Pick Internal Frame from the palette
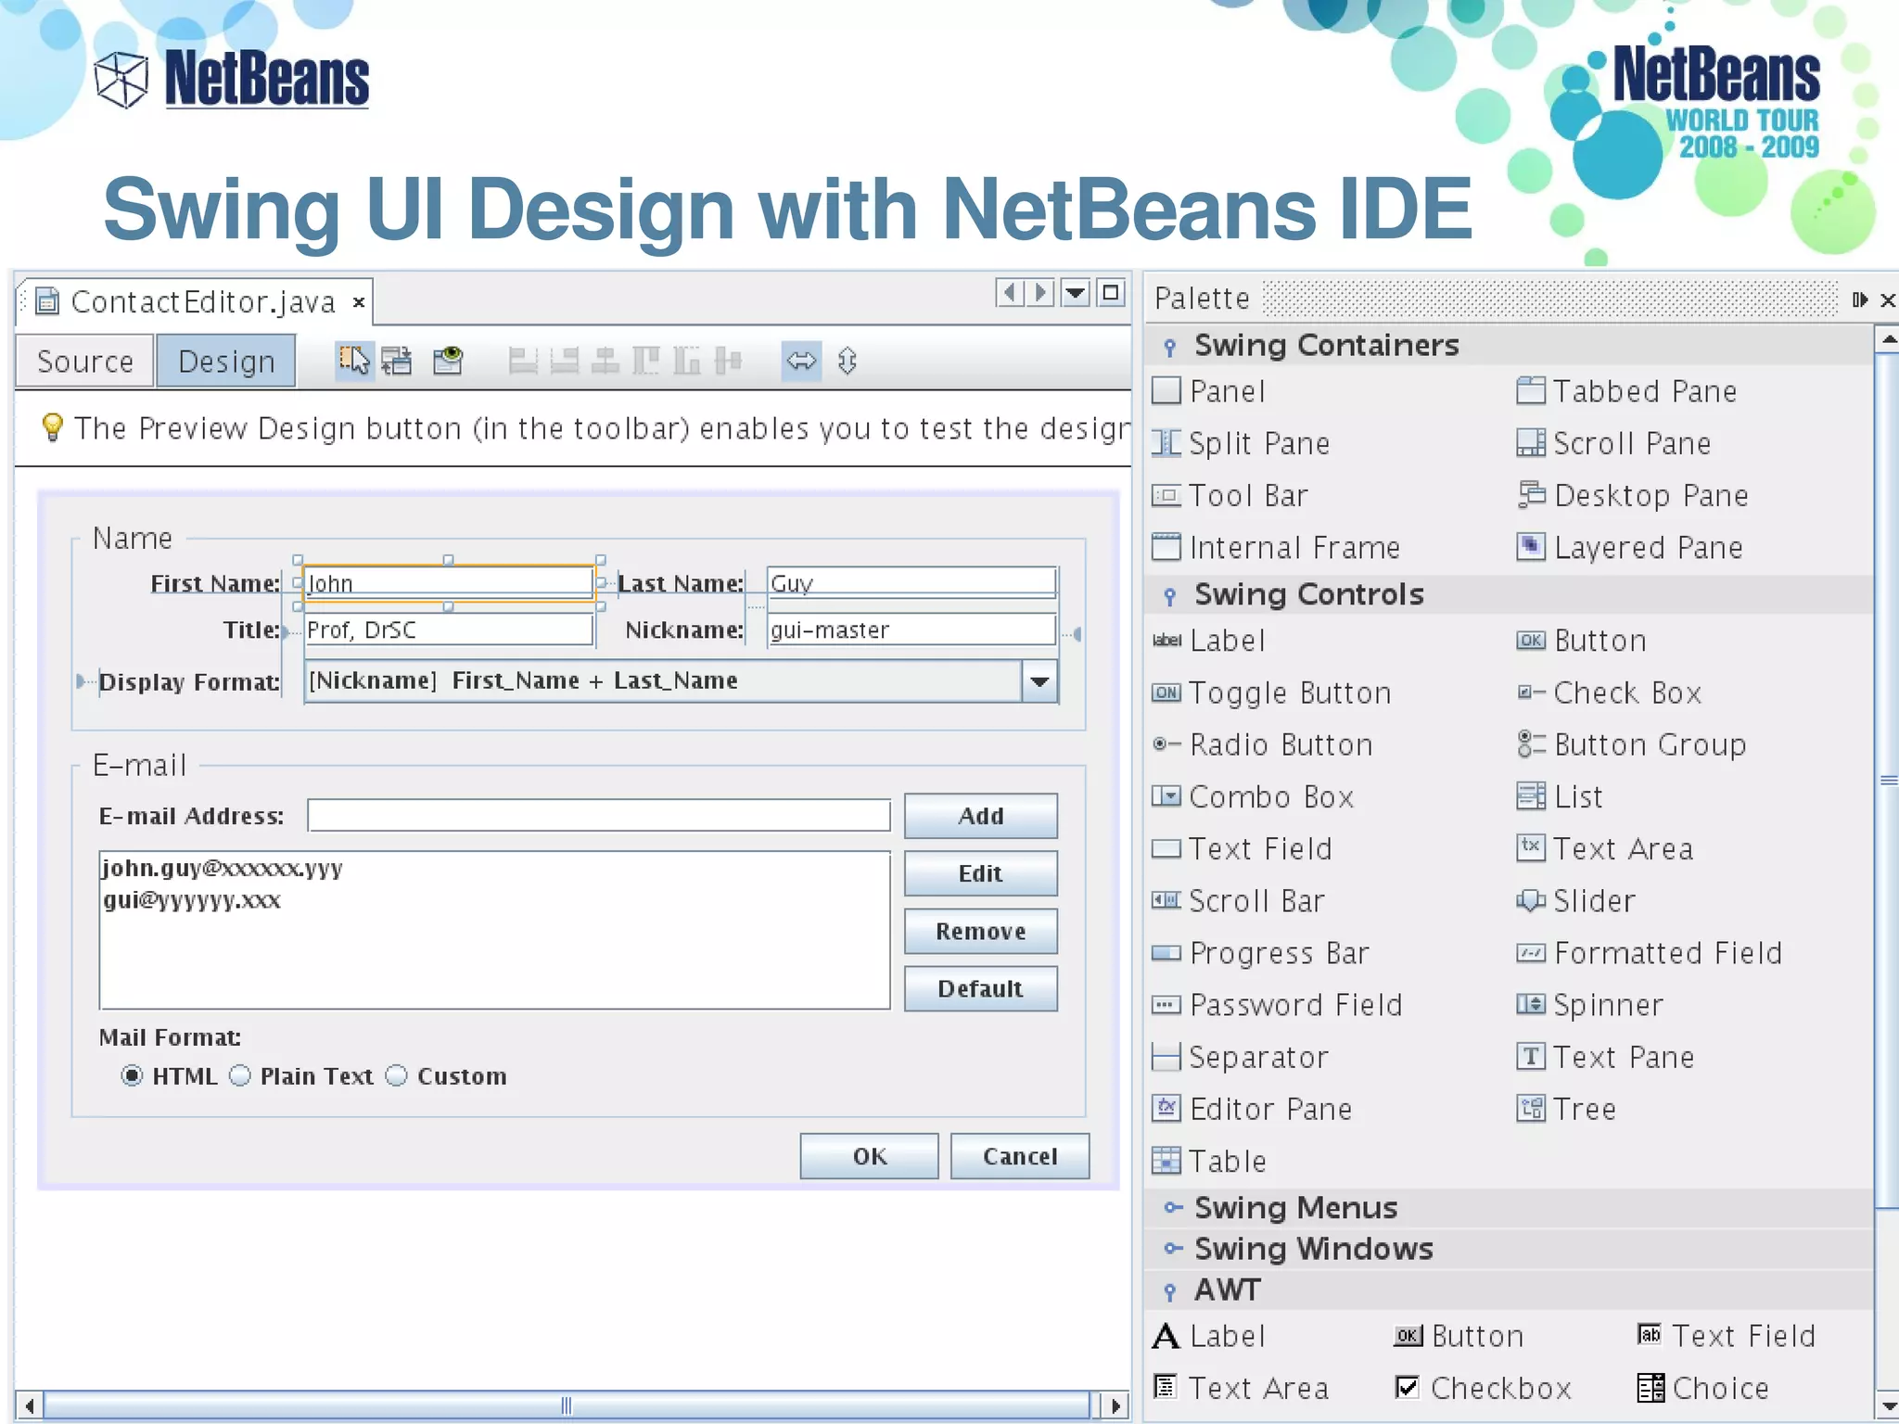This screenshot has height=1424, width=1899. [x=1276, y=547]
